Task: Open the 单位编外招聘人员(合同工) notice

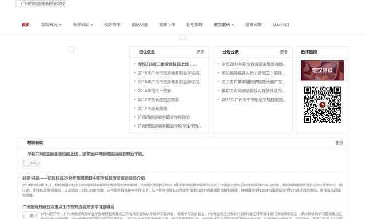Action: click(253, 73)
